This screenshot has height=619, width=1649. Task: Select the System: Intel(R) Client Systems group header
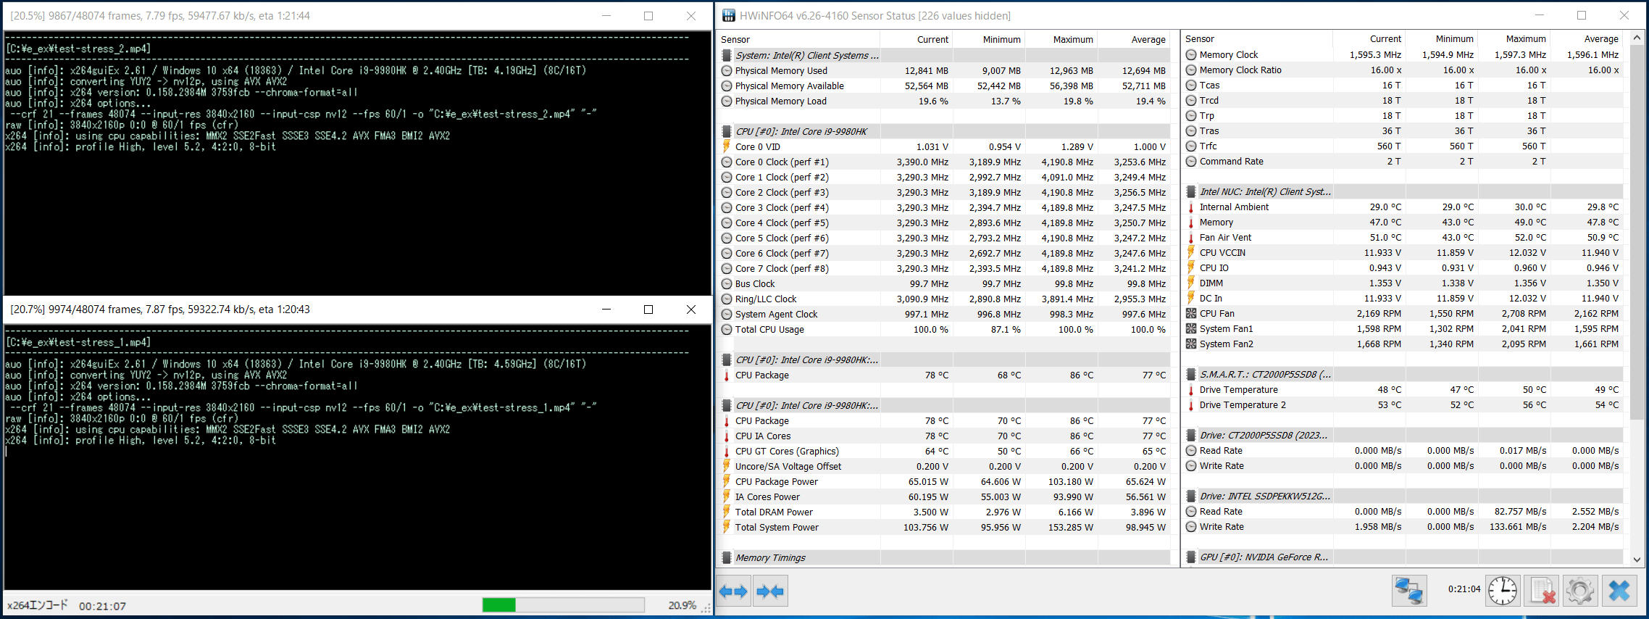(x=943, y=55)
